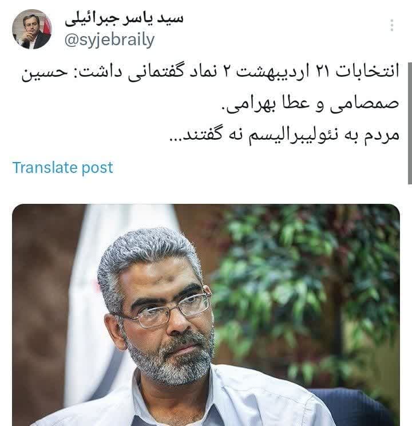Open the three-dot more options menu

[391, 25]
